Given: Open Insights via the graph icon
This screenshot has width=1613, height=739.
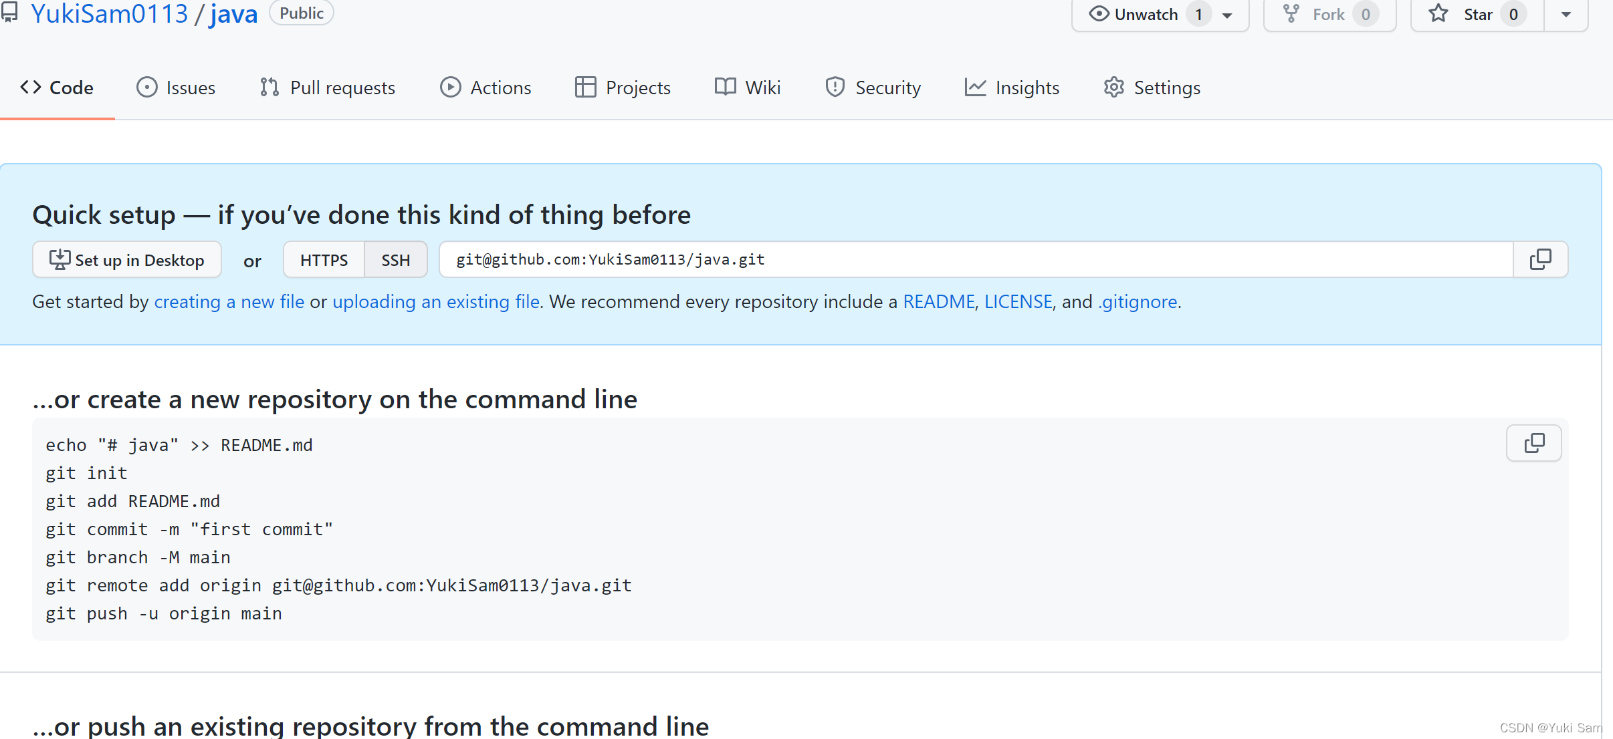Looking at the screenshot, I should (975, 88).
